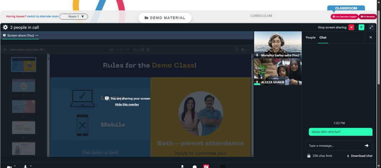Click Hide this overlay link
381x168 pixels.
pyautogui.click(x=127, y=104)
